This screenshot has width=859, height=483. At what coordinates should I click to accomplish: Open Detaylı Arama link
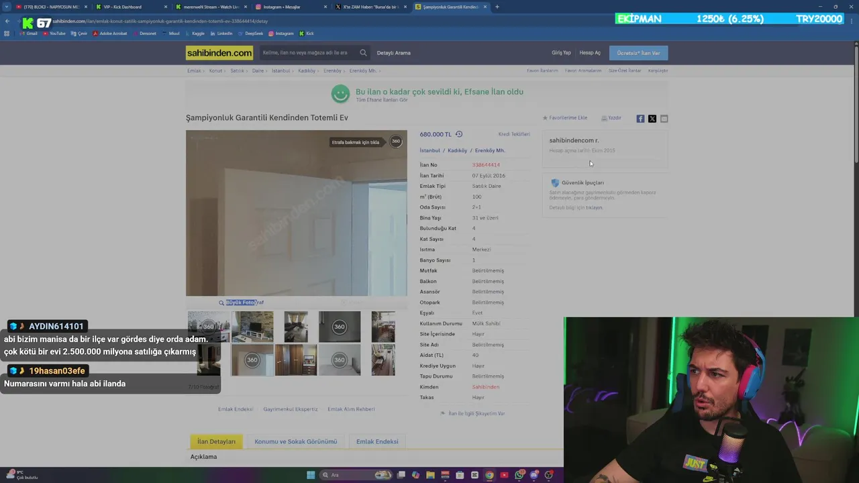point(394,53)
